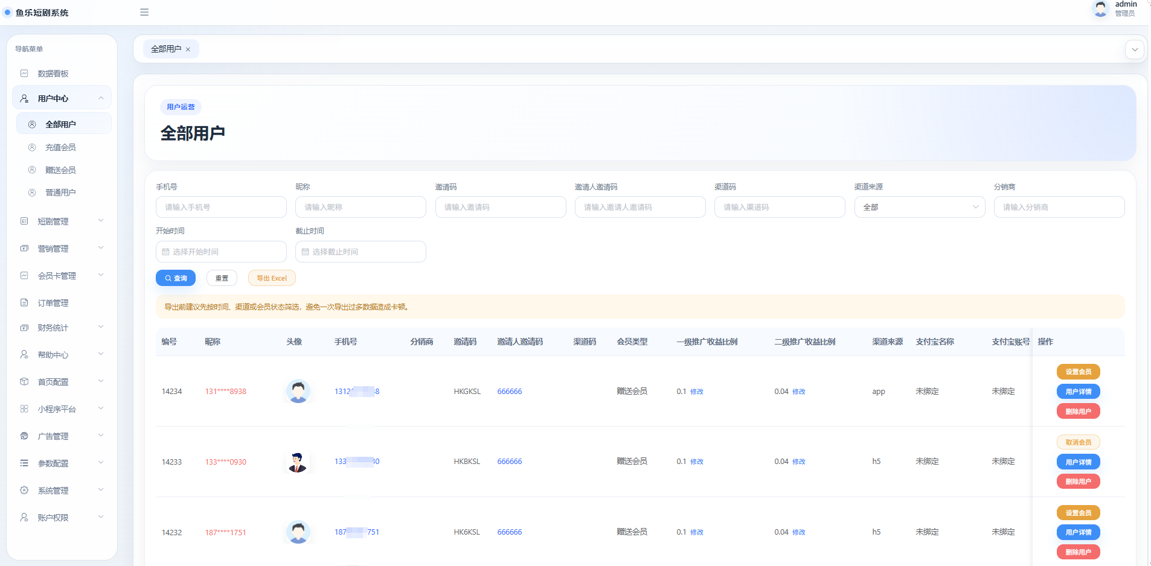
Task: Open the 普通用户 submenu item
Action: point(60,192)
